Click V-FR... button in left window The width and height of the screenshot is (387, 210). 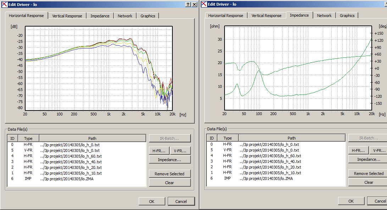click(x=180, y=151)
